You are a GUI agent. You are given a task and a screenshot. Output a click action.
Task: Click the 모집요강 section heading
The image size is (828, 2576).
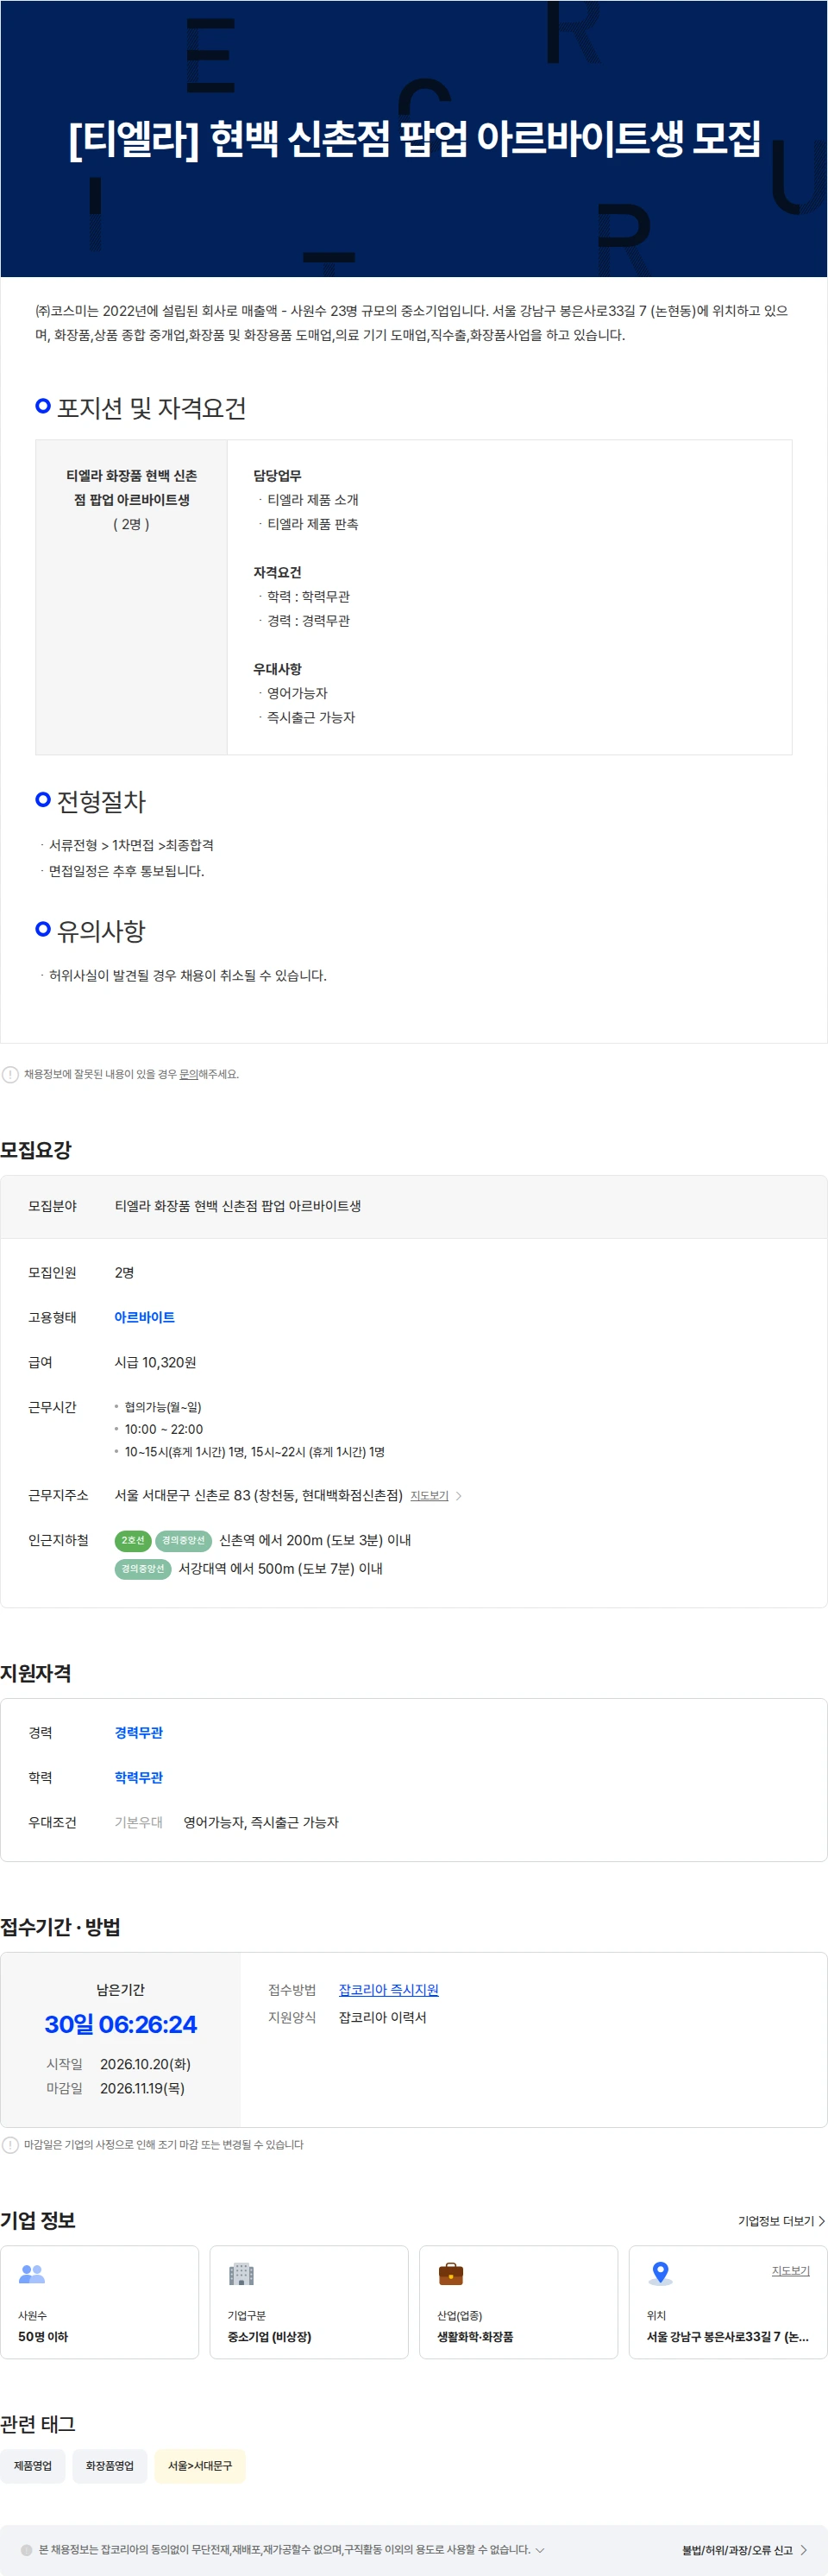click(x=36, y=1149)
